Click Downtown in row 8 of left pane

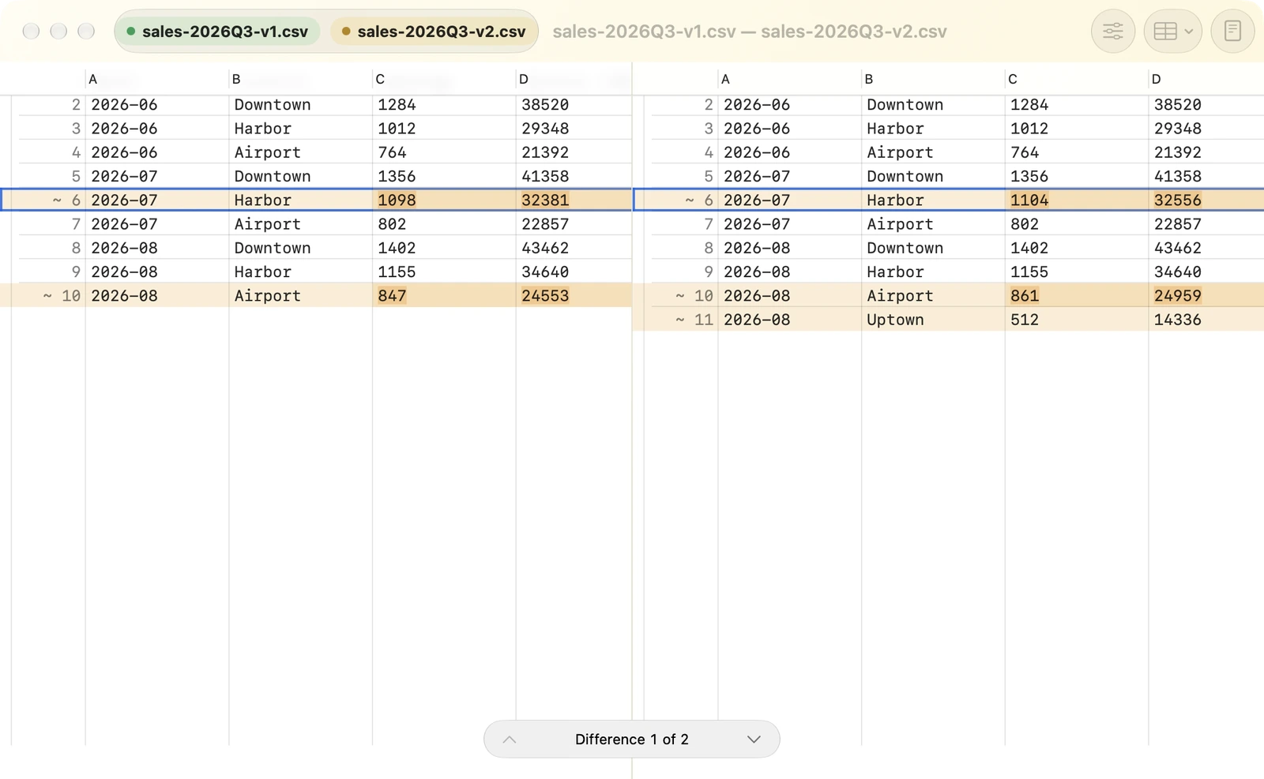(273, 248)
